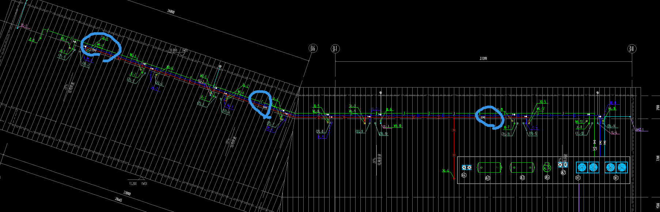Click the 13.200 (WD) elevation label
Viewport: 660px width, 212px height.
pos(137,184)
